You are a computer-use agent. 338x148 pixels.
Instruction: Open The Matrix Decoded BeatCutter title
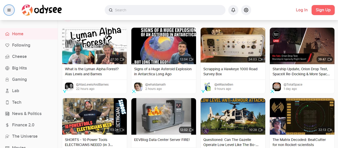tap(299, 142)
